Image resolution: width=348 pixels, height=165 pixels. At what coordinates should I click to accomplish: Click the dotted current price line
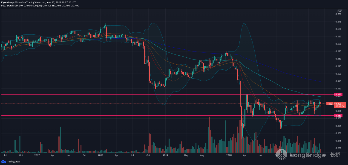tap(164, 104)
